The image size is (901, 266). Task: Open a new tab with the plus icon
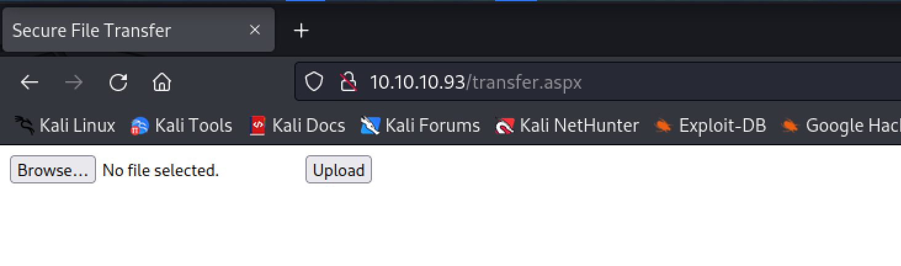click(301, 30)
